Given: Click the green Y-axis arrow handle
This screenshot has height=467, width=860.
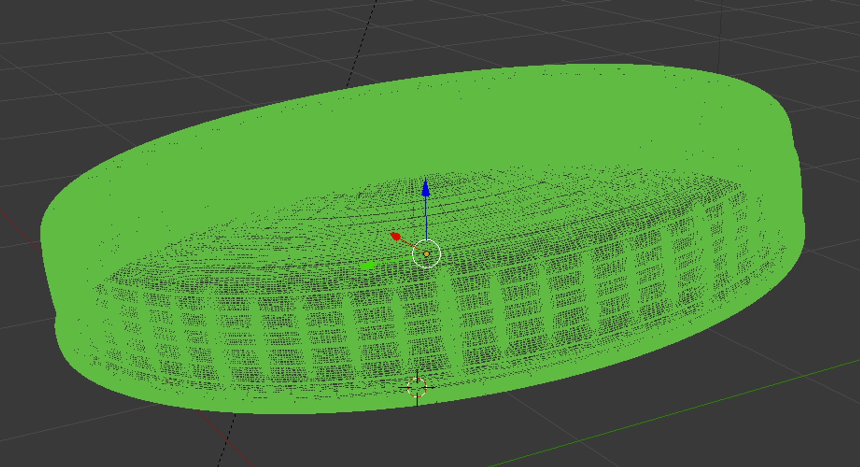Looking at the screenshot, I should point(367,266).
